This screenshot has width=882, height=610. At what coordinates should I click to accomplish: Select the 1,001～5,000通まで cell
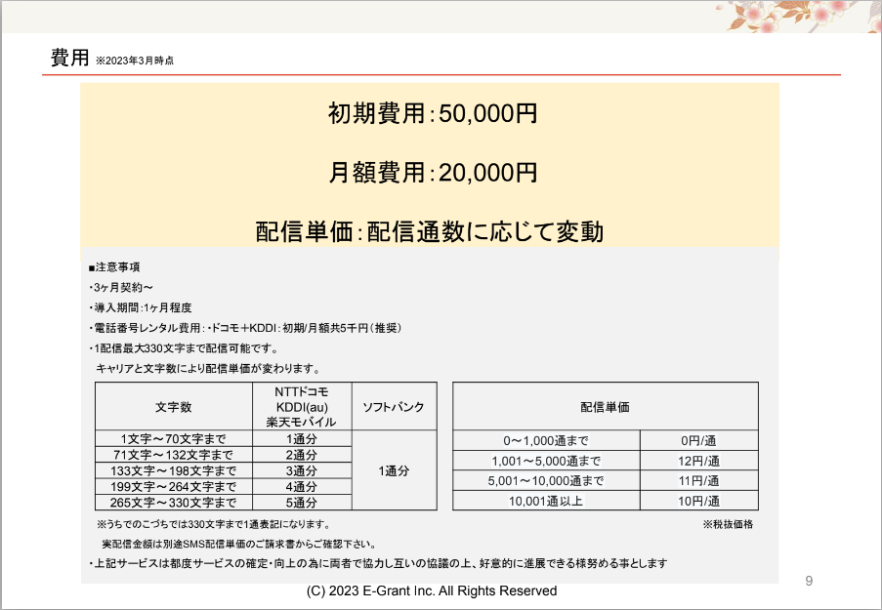click(x=546, y=461)
